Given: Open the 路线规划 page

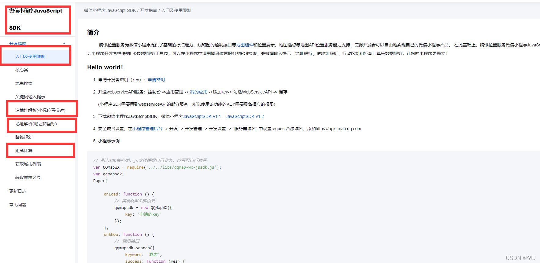Looking at the screenshot, I should click(24, 137).
